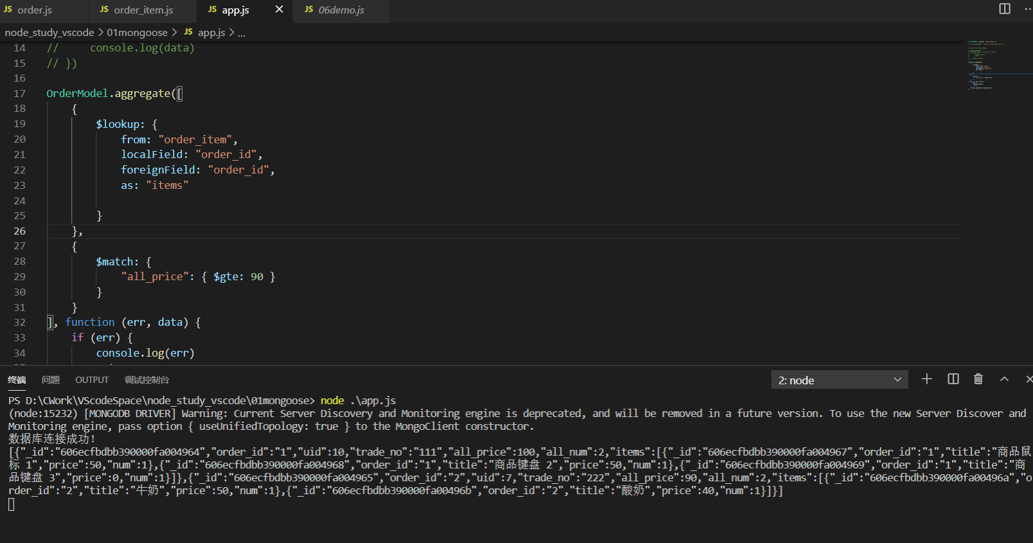Click 'node .\app.js' command in terminal

358,401
